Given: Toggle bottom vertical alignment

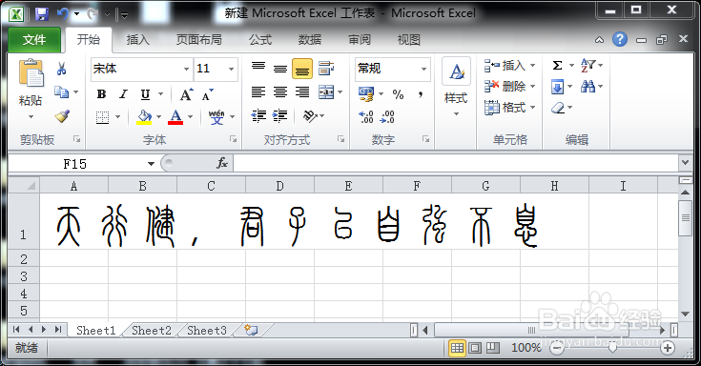Looking at the screenshot, I should tap(302, 70).
